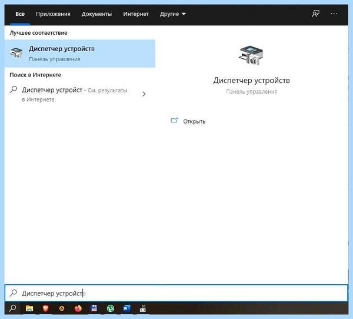Expand the web result chevron arrow
Image resolution: width=353 pixels, height=319 pixels.
coord(144,94)
